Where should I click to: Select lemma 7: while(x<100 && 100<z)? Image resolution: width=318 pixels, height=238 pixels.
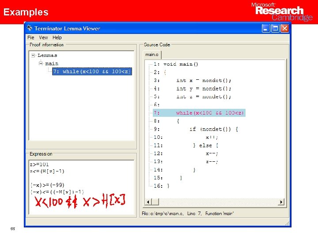(92, 71)
